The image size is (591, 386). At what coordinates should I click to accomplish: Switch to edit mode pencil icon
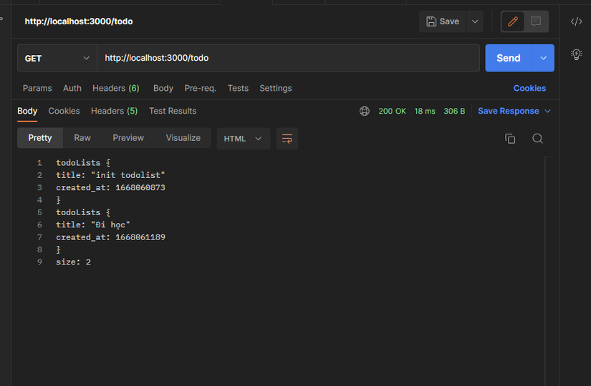(x=513, y=21)
